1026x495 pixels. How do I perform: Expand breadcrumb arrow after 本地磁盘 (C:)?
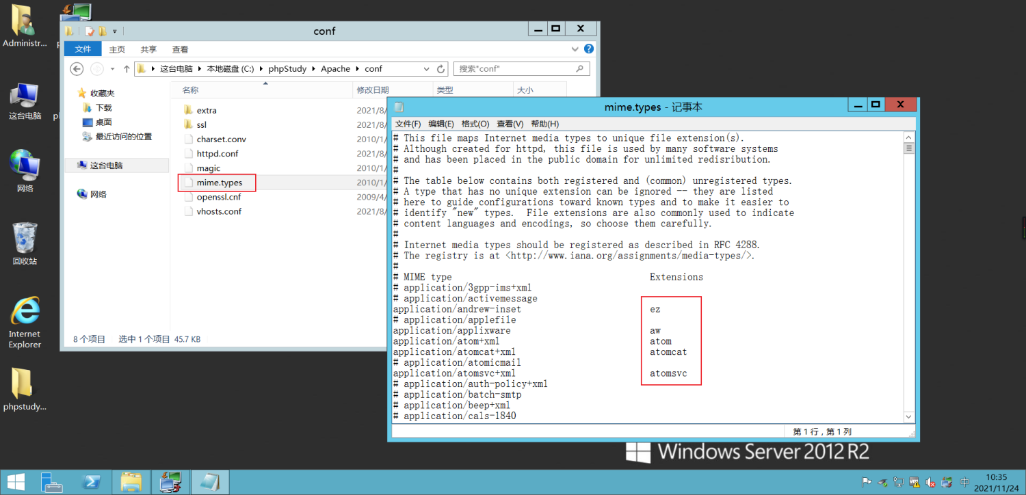[x=263, y=69]
